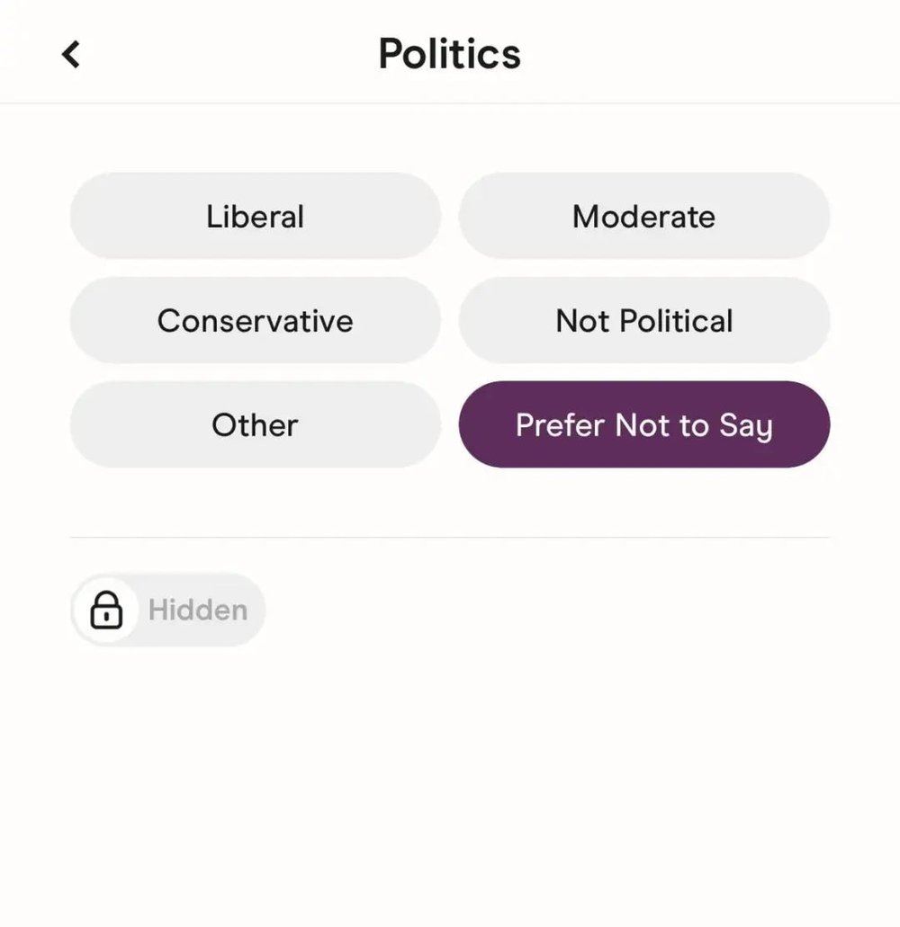Viewport: 900px width, 927px height.
Task: Pick the Not Political option
Action: [x=644, y=321]
